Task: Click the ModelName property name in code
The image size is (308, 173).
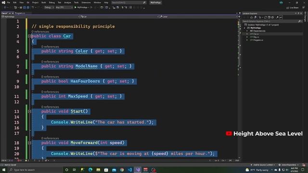Action: point(87,66)
